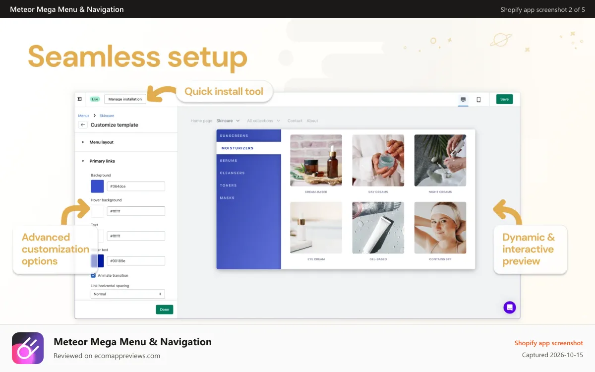Open All collections dropdown in preview
The image size is (595, 372).
[263, 121]
